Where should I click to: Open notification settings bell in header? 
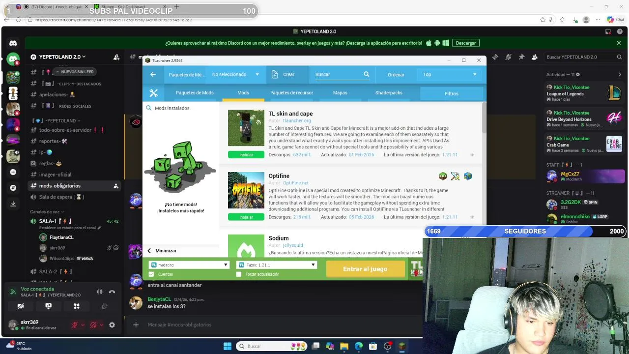click(x=508, y=57)
